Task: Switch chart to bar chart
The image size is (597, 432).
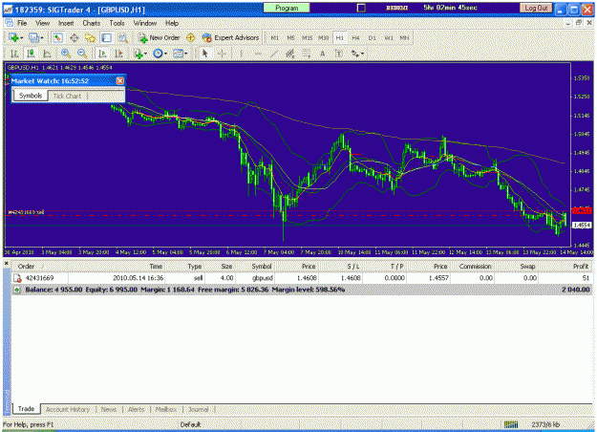Action: pyautogui.click(x=14, y=54)
